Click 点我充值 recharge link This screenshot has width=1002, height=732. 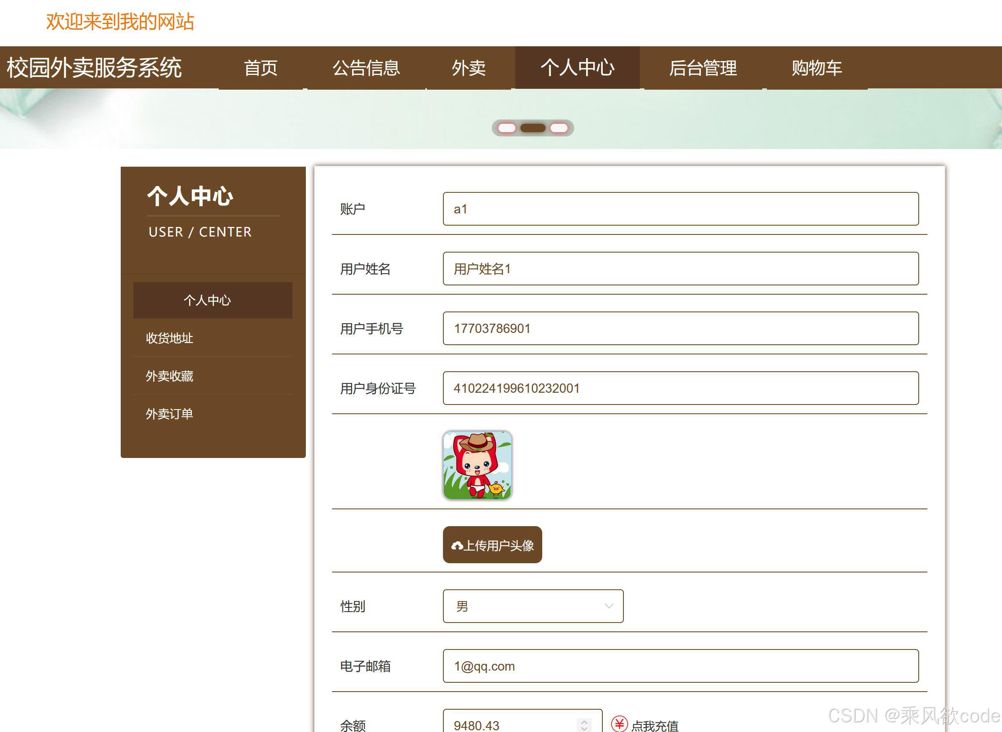655,725
